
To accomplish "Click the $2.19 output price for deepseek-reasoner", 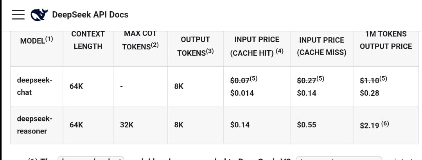I will click(370, 125).
